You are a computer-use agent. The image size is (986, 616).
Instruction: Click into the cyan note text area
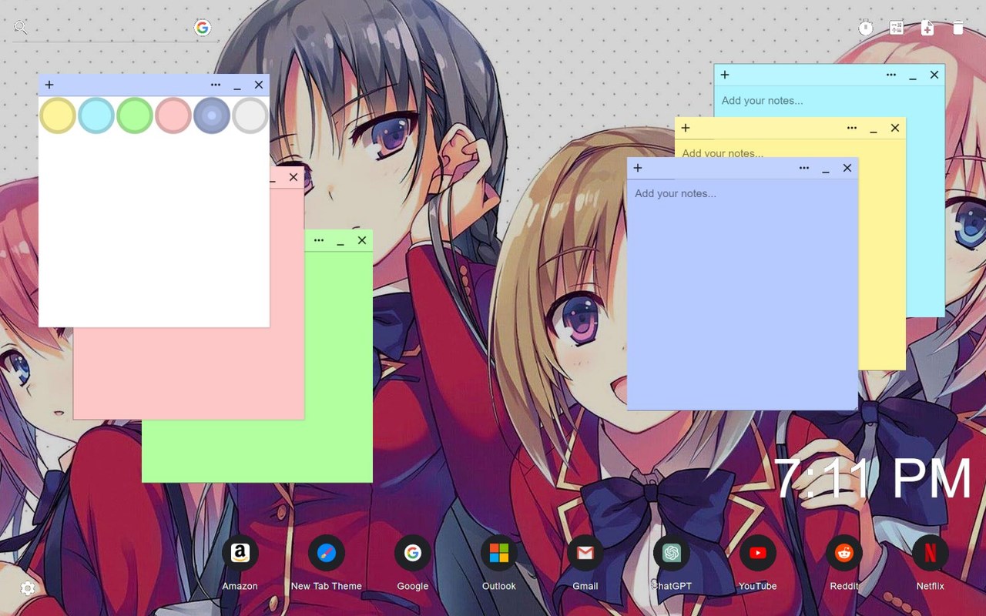[x=829, y=100]
